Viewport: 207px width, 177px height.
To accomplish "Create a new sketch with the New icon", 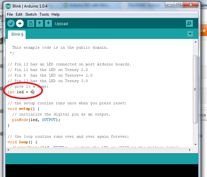I will pos(31,24).
